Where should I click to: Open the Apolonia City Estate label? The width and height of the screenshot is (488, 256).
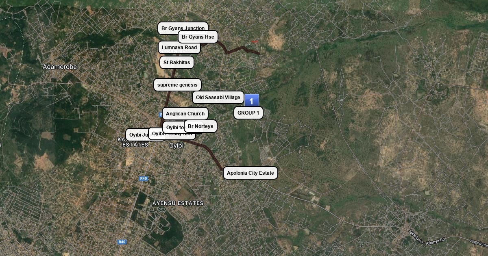tap(251, 173)
